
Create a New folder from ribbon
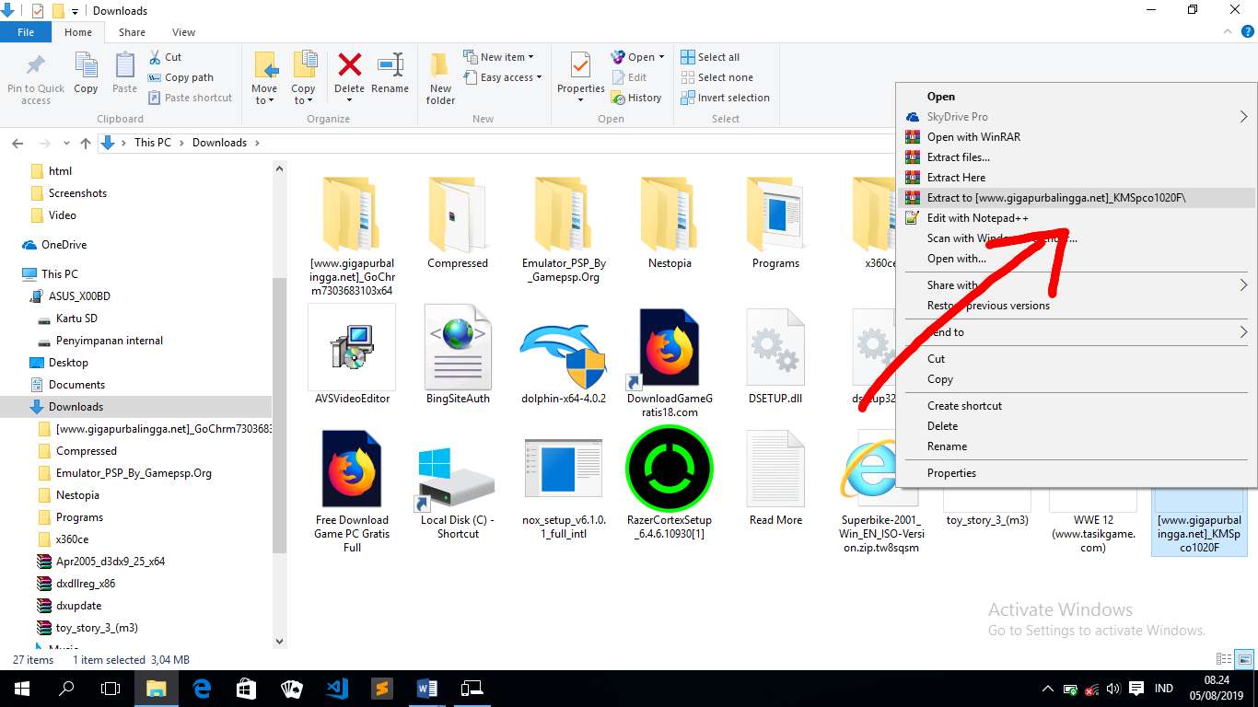coord(441,78)
